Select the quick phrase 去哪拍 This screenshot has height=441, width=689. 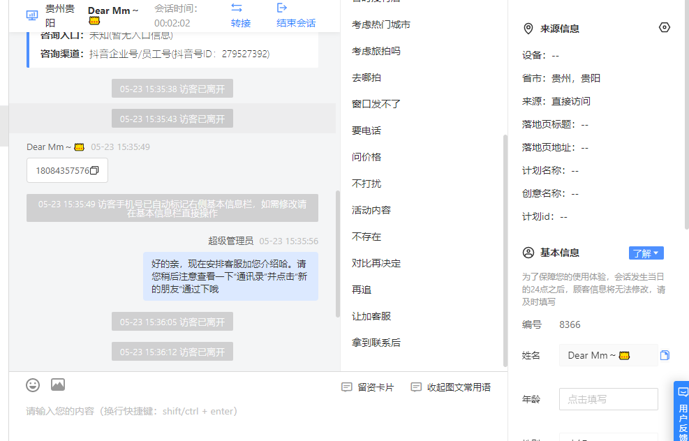click(x=366, y=77)
